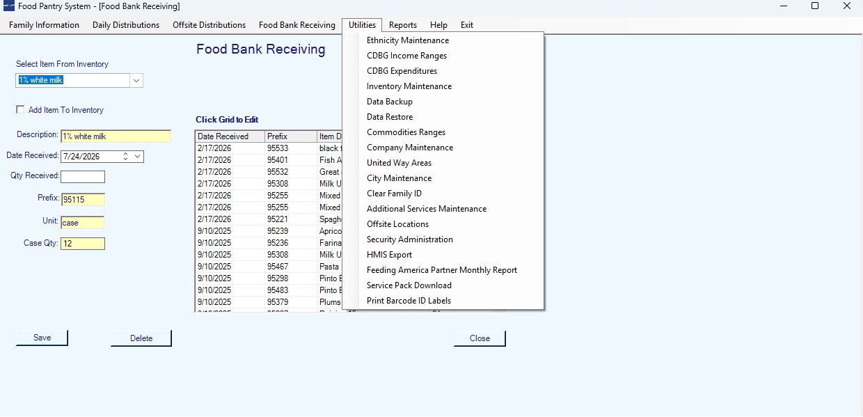
Task: Select grid row with prefix 95239
Action: pos(269,231)
